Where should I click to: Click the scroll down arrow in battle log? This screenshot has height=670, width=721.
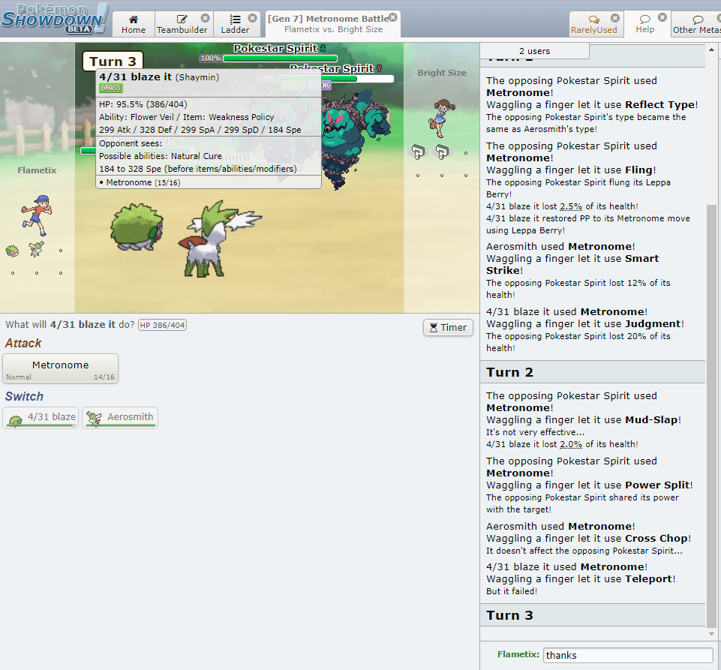(x=711, y=634)
